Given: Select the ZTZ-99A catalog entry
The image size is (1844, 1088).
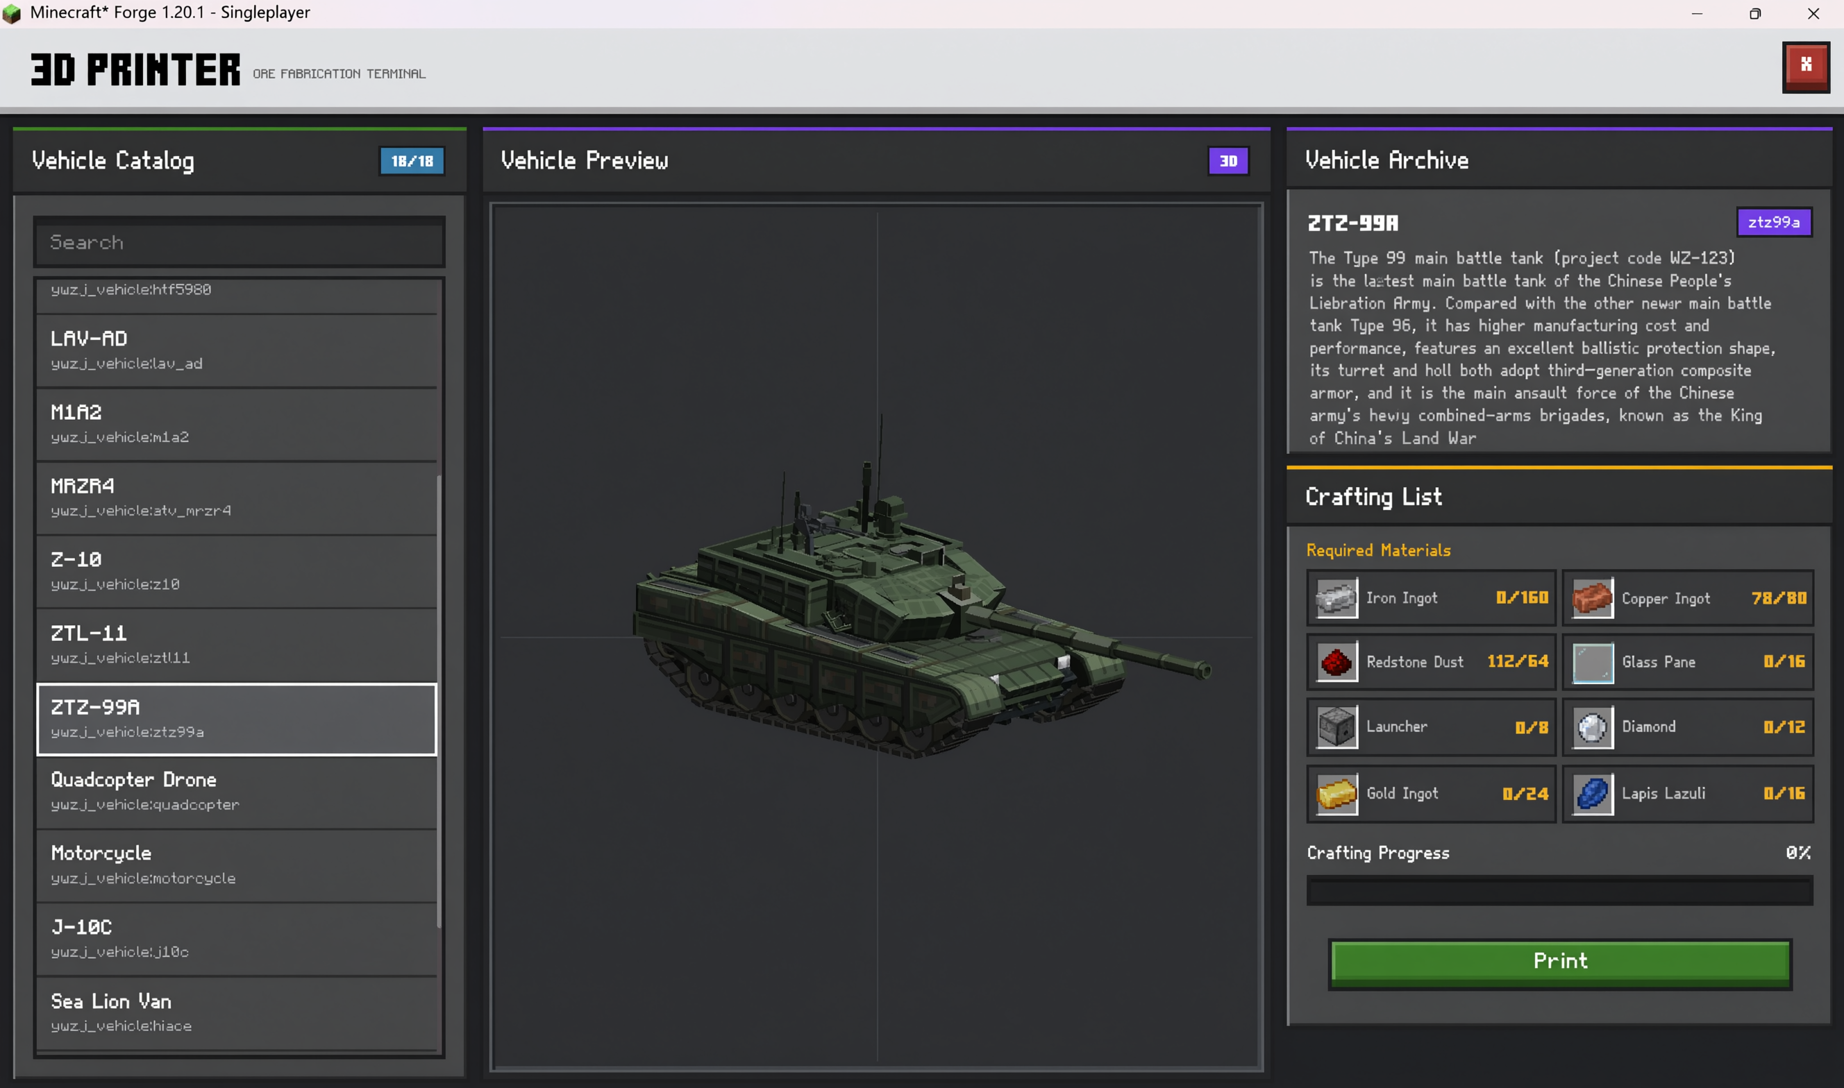Looking at the screenshot, I should tap(237, 720).
